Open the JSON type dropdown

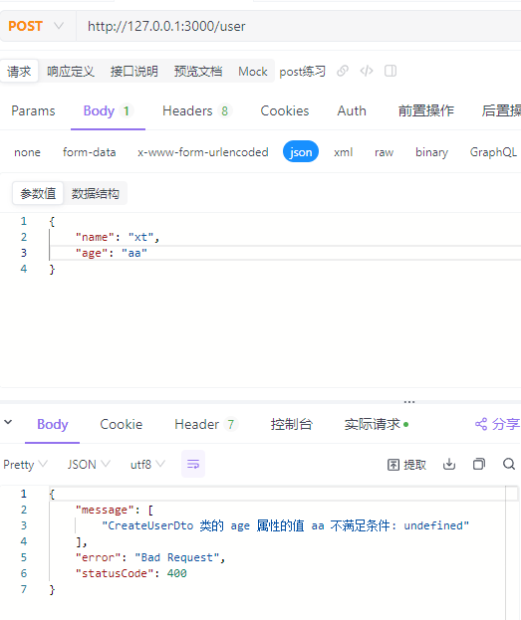click(x=89, y=464)
